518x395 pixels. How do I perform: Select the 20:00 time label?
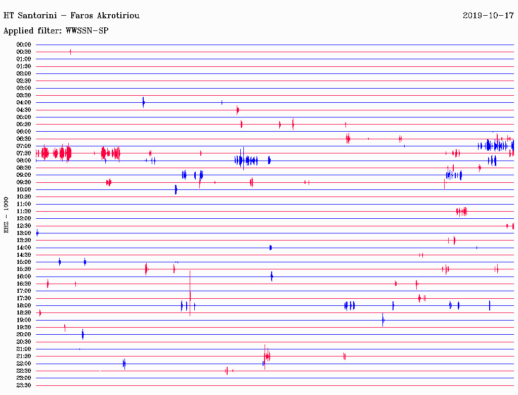coord(23,334)
